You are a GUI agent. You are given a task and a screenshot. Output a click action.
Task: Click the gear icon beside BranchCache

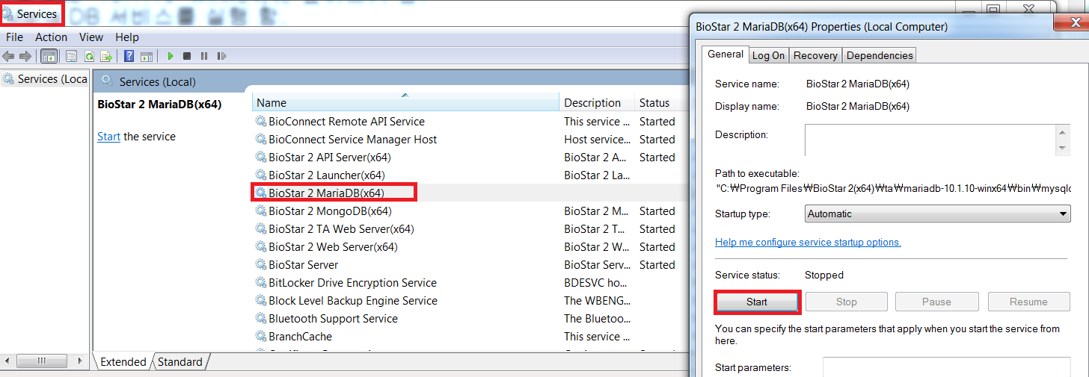[260, 337]
